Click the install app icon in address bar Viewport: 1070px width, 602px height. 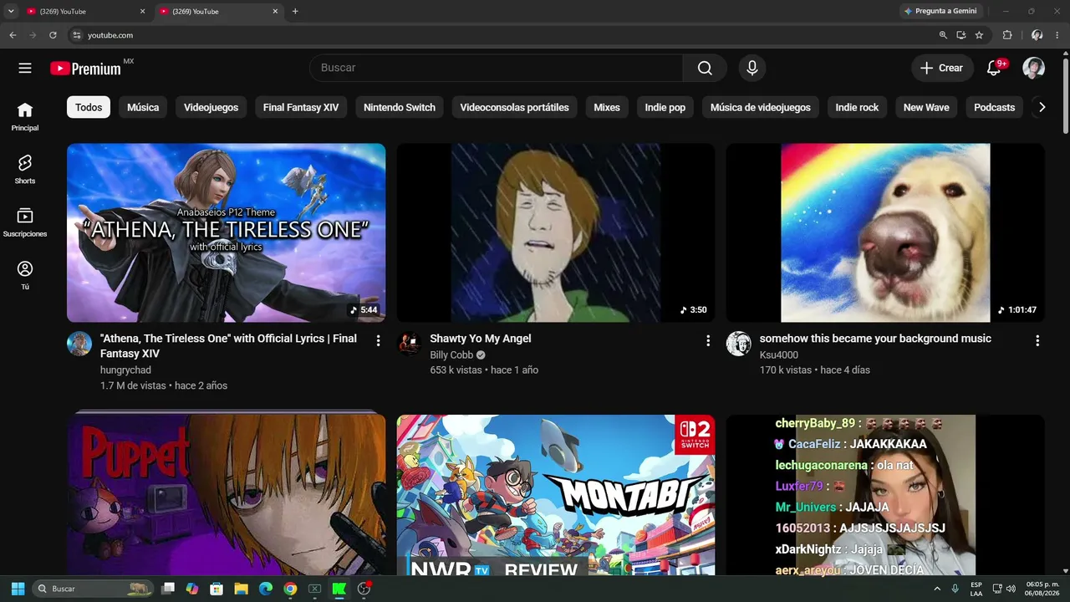pyautogui.click(x=961, y=35)
